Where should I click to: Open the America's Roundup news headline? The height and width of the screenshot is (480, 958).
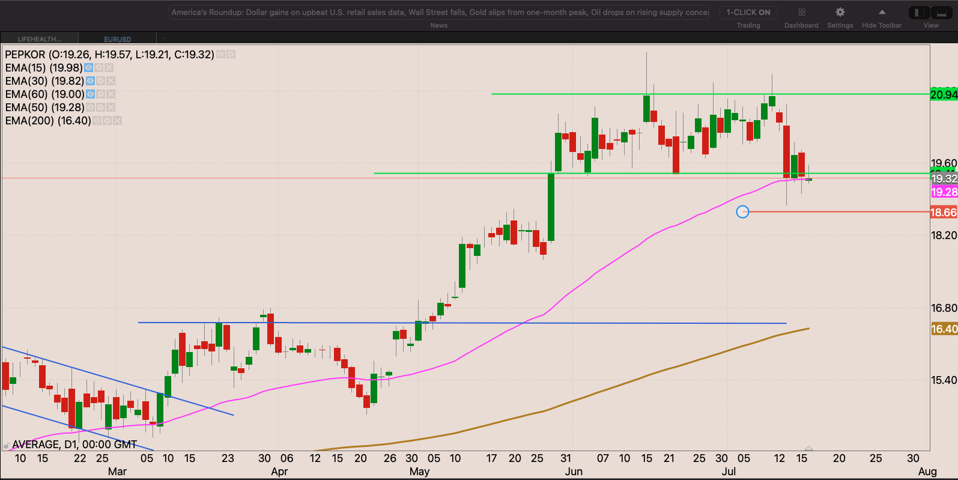pos(439,13)
